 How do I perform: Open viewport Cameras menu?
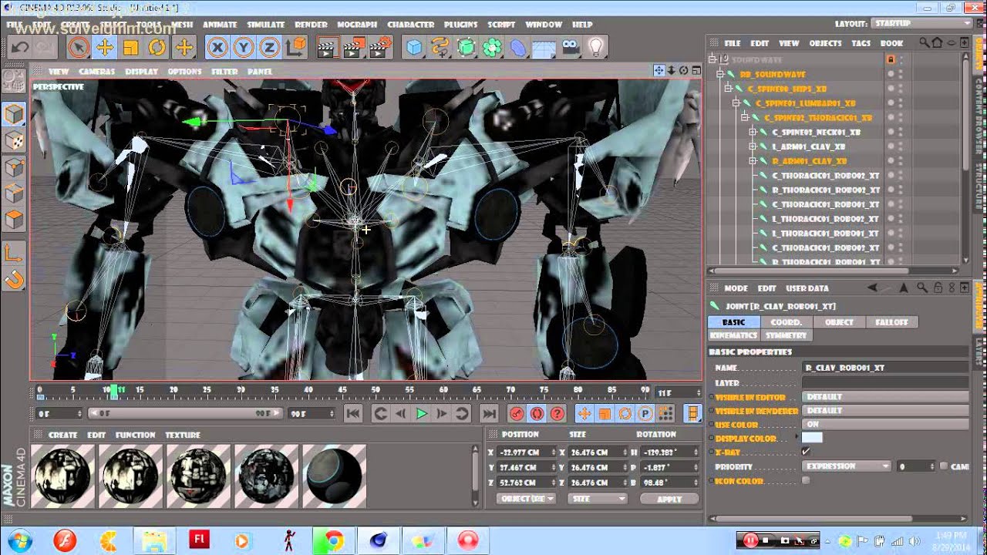click(97, 71)
